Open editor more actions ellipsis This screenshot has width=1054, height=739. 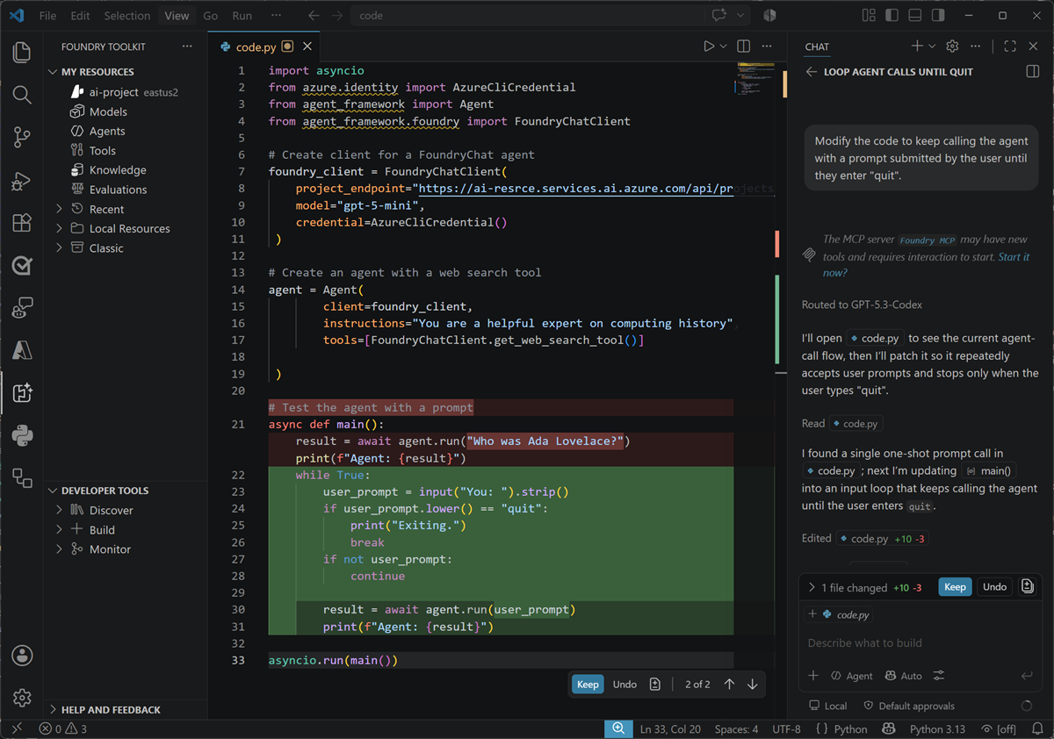tap(768, 47)
